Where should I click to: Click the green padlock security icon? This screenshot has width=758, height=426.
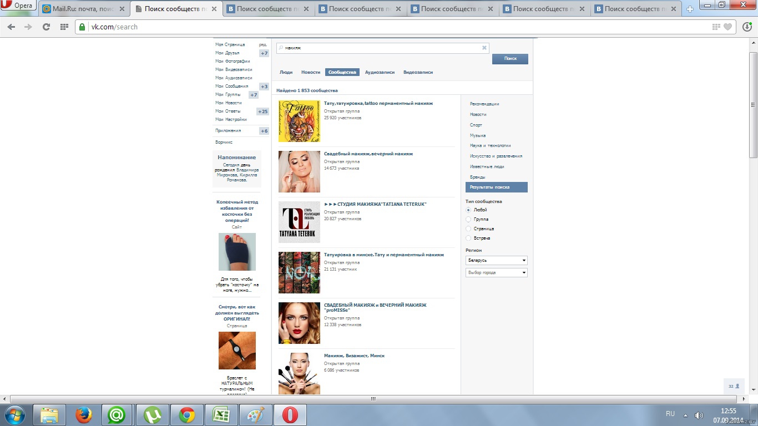pyautogui.click(x=82, y=27)
